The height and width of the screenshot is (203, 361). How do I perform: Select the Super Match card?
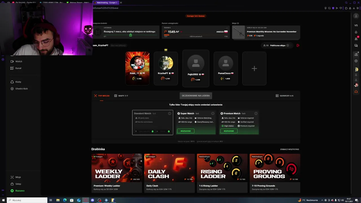(196, 122)
